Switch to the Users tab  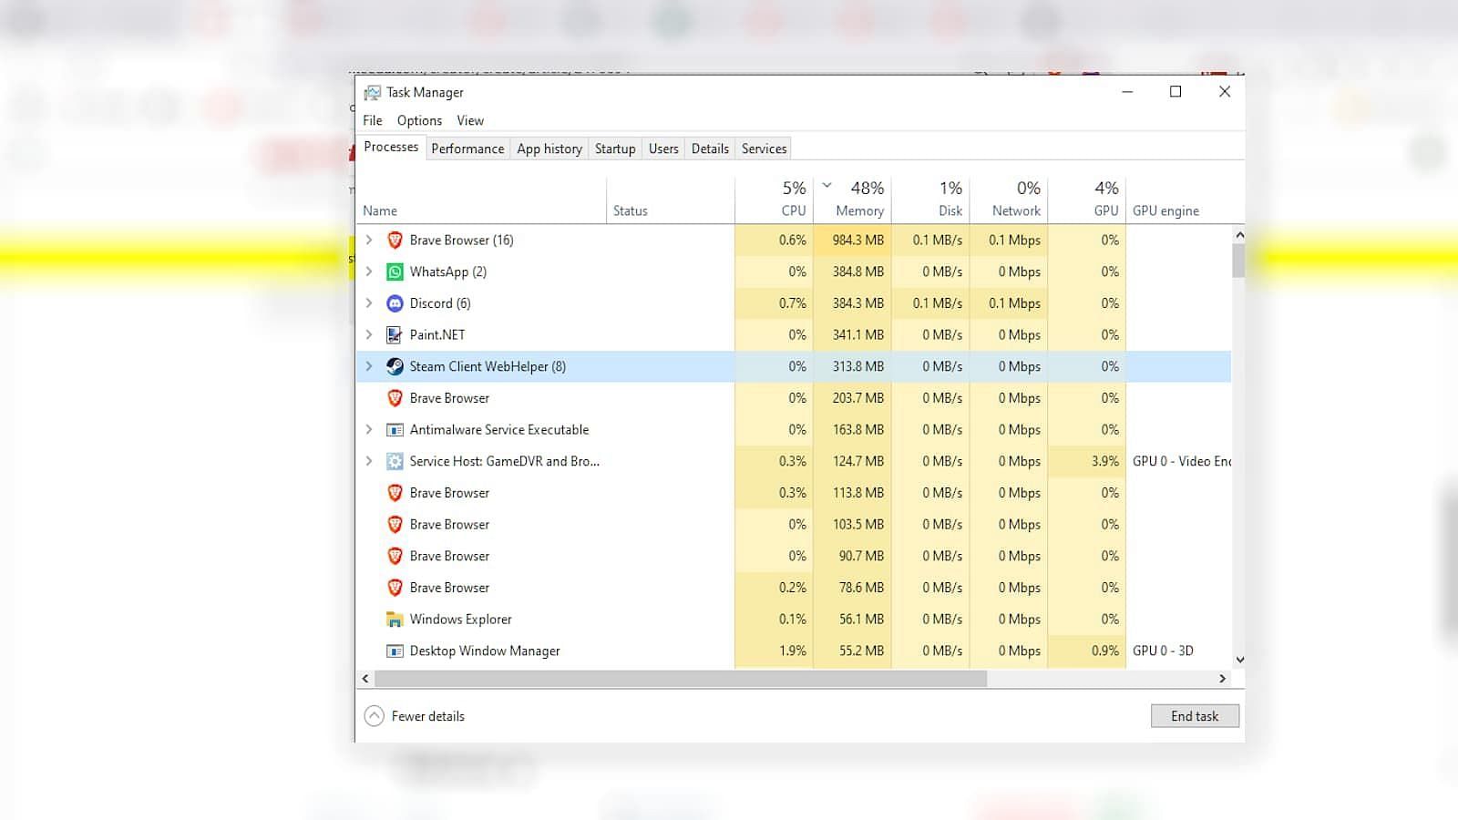(x=663, y=149)
